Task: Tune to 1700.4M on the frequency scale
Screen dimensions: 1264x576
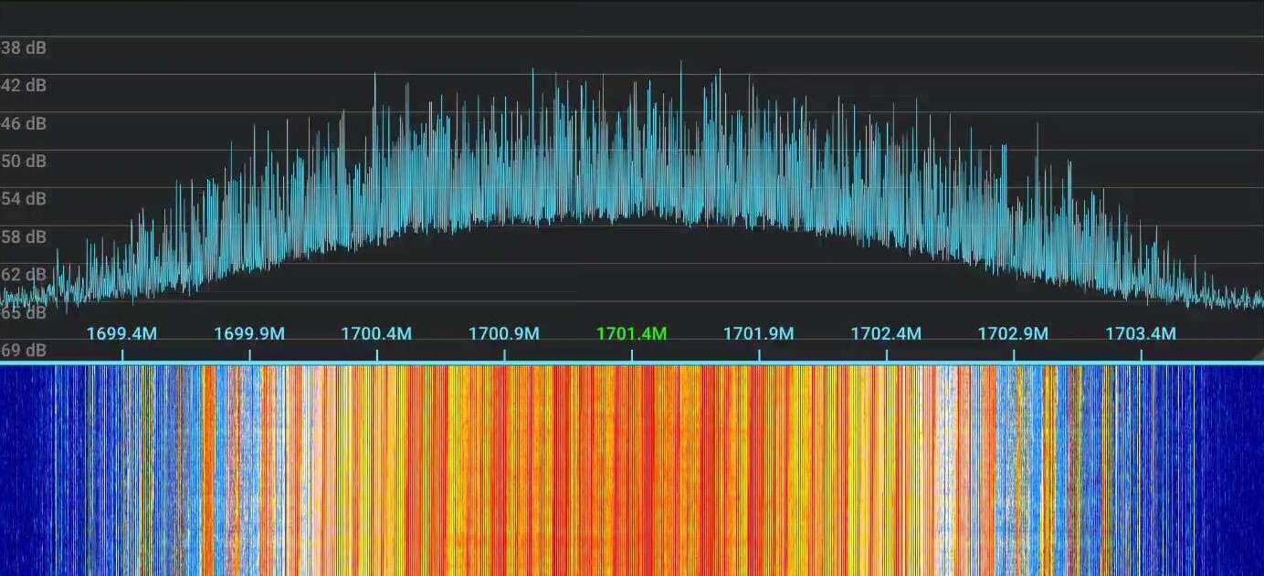Action: click(x=377, y=334)
